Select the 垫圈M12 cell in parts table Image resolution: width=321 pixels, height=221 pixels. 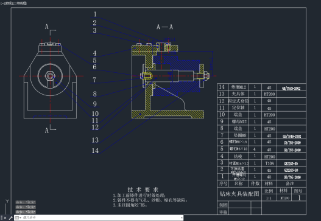(239, 87)
